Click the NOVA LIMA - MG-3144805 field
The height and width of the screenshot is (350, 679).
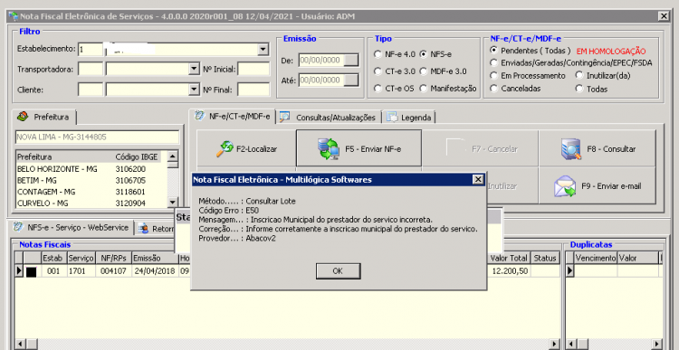97,137
